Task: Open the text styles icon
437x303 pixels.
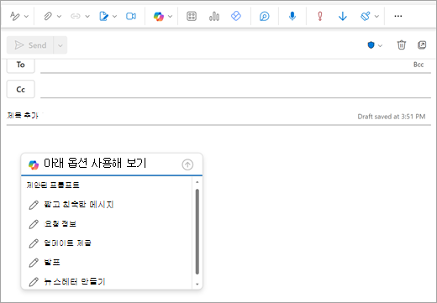Action: coord(14,16)
